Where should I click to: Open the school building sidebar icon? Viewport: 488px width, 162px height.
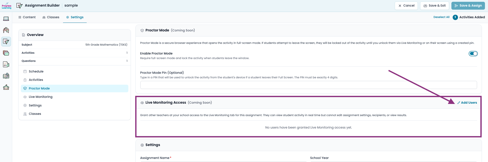coord(6,87)
